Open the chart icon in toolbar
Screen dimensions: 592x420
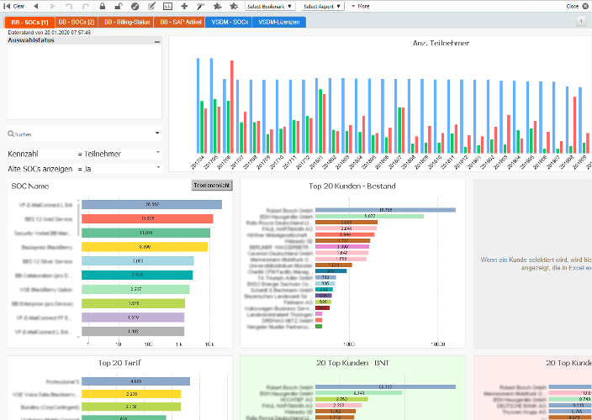point(167,6)
